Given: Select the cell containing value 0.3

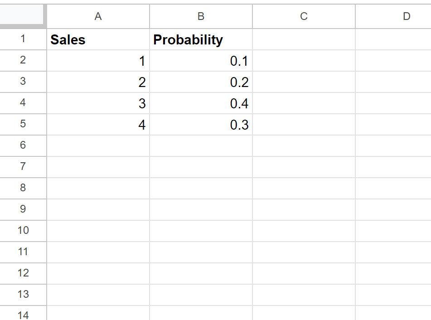Looking at the screenshot, I should [201, 124].
